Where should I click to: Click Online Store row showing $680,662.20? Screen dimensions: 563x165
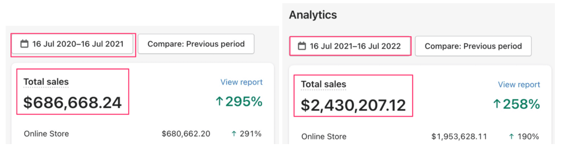(x=143, y=134)
